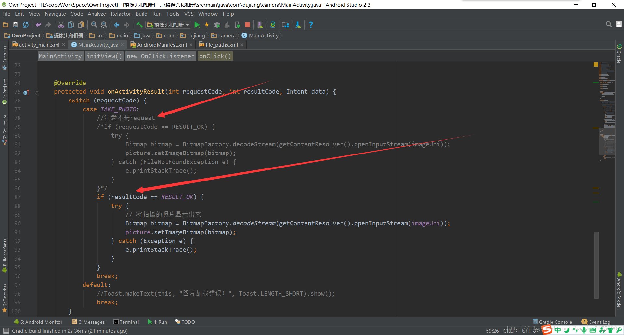Toggle the 1: Project side panel
This screenshot has width=624, height=335.
[x=5, y=92]
